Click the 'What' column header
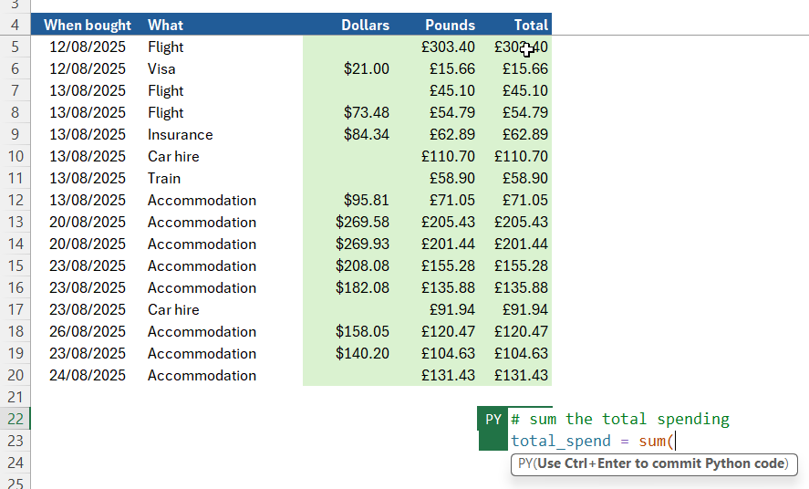Image resolution: width=809 pixels, height=489 pixels. point(165,26)
